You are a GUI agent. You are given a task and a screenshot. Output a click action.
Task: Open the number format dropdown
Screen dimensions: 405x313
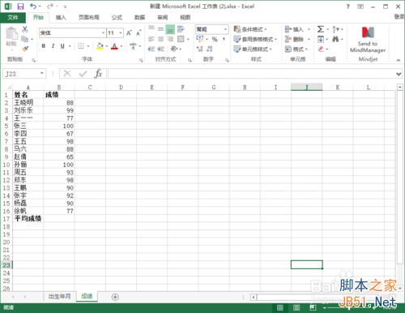(225, 29)
